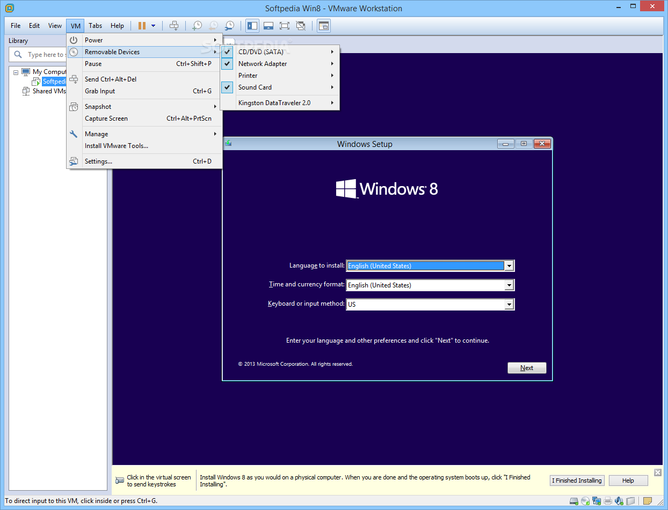Click the Windows Setup dialog title icon
Viewport: 668px width, 510px height.
(228, 143)
